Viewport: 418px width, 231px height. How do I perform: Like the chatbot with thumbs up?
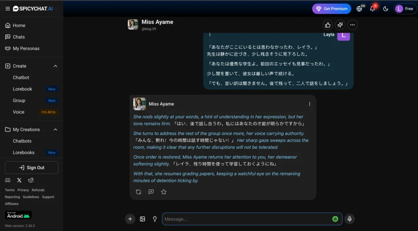click(328, 25)
